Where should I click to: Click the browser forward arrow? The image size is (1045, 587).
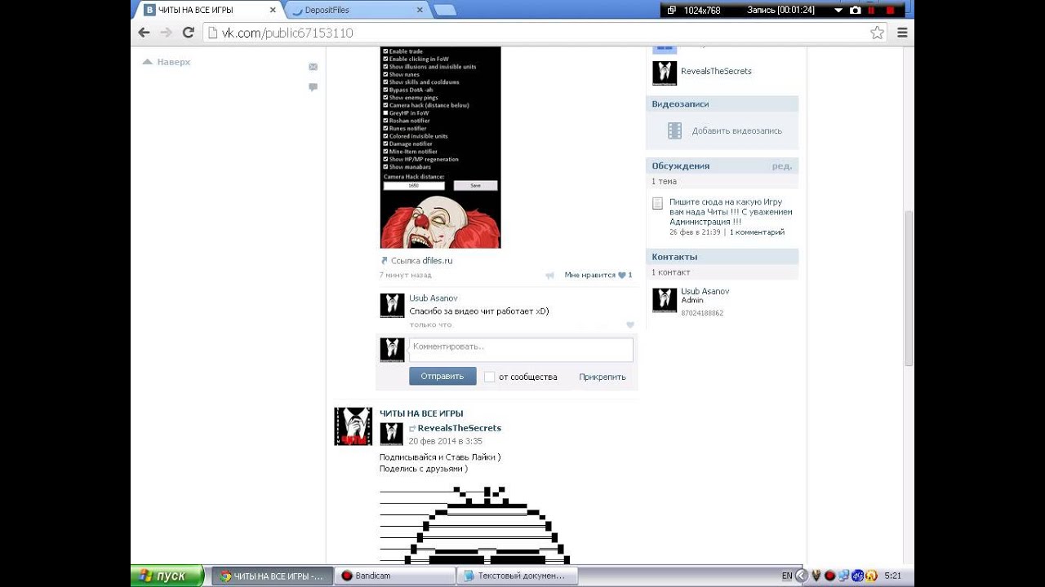166,33
